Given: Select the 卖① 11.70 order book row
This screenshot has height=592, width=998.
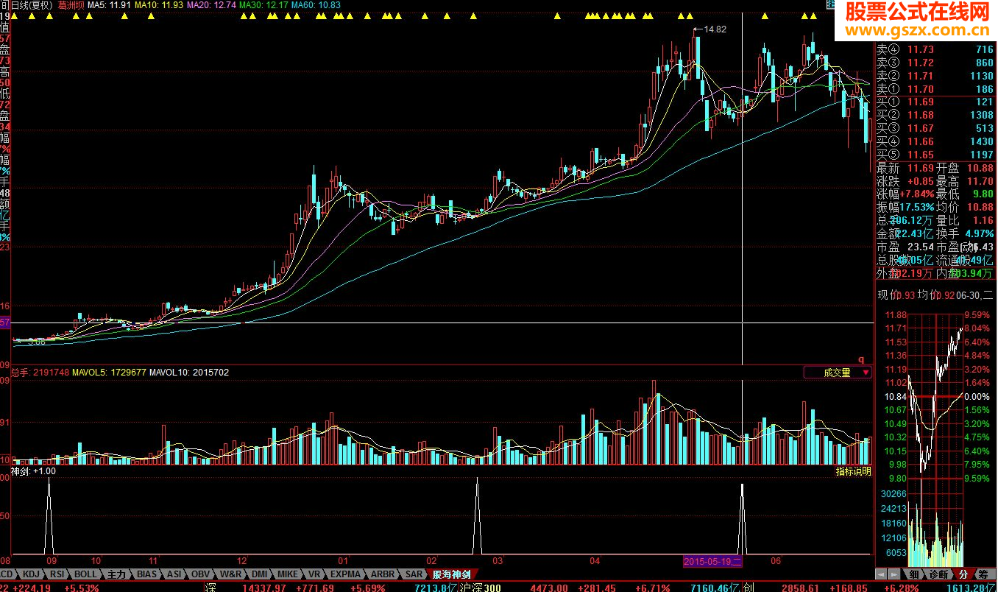Looking at the screenshot, I should coord(935,89).
